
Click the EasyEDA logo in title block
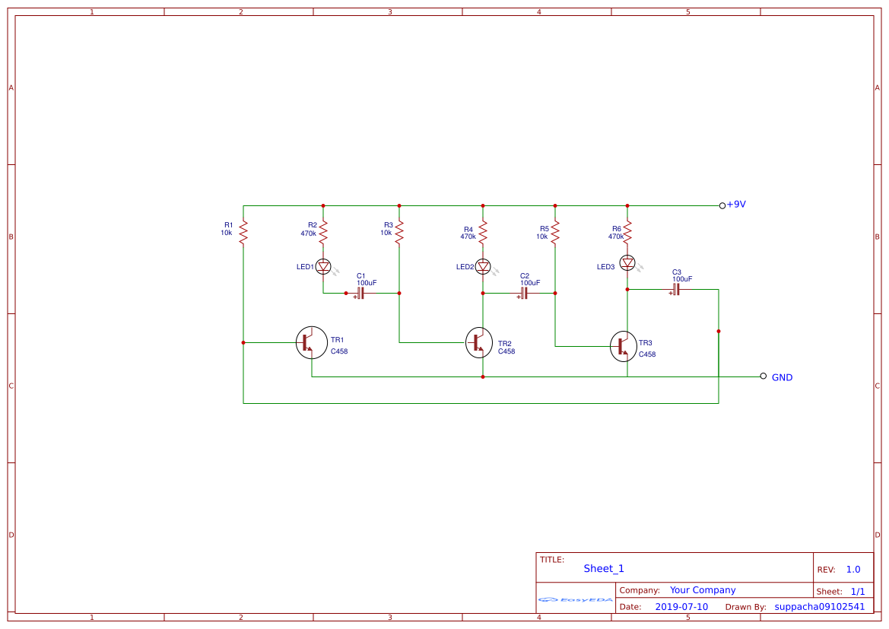click(576, 599)
